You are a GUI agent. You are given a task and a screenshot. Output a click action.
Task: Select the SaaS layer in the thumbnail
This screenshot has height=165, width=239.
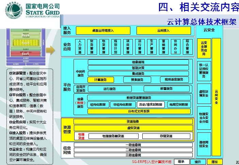coord(25,43)
